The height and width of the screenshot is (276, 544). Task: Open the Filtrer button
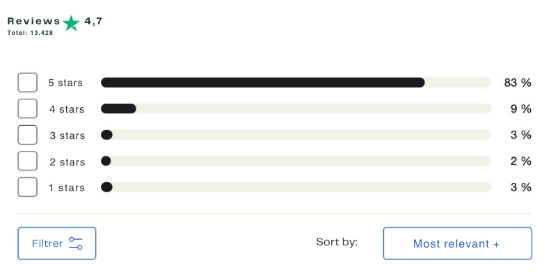point(57,243)
